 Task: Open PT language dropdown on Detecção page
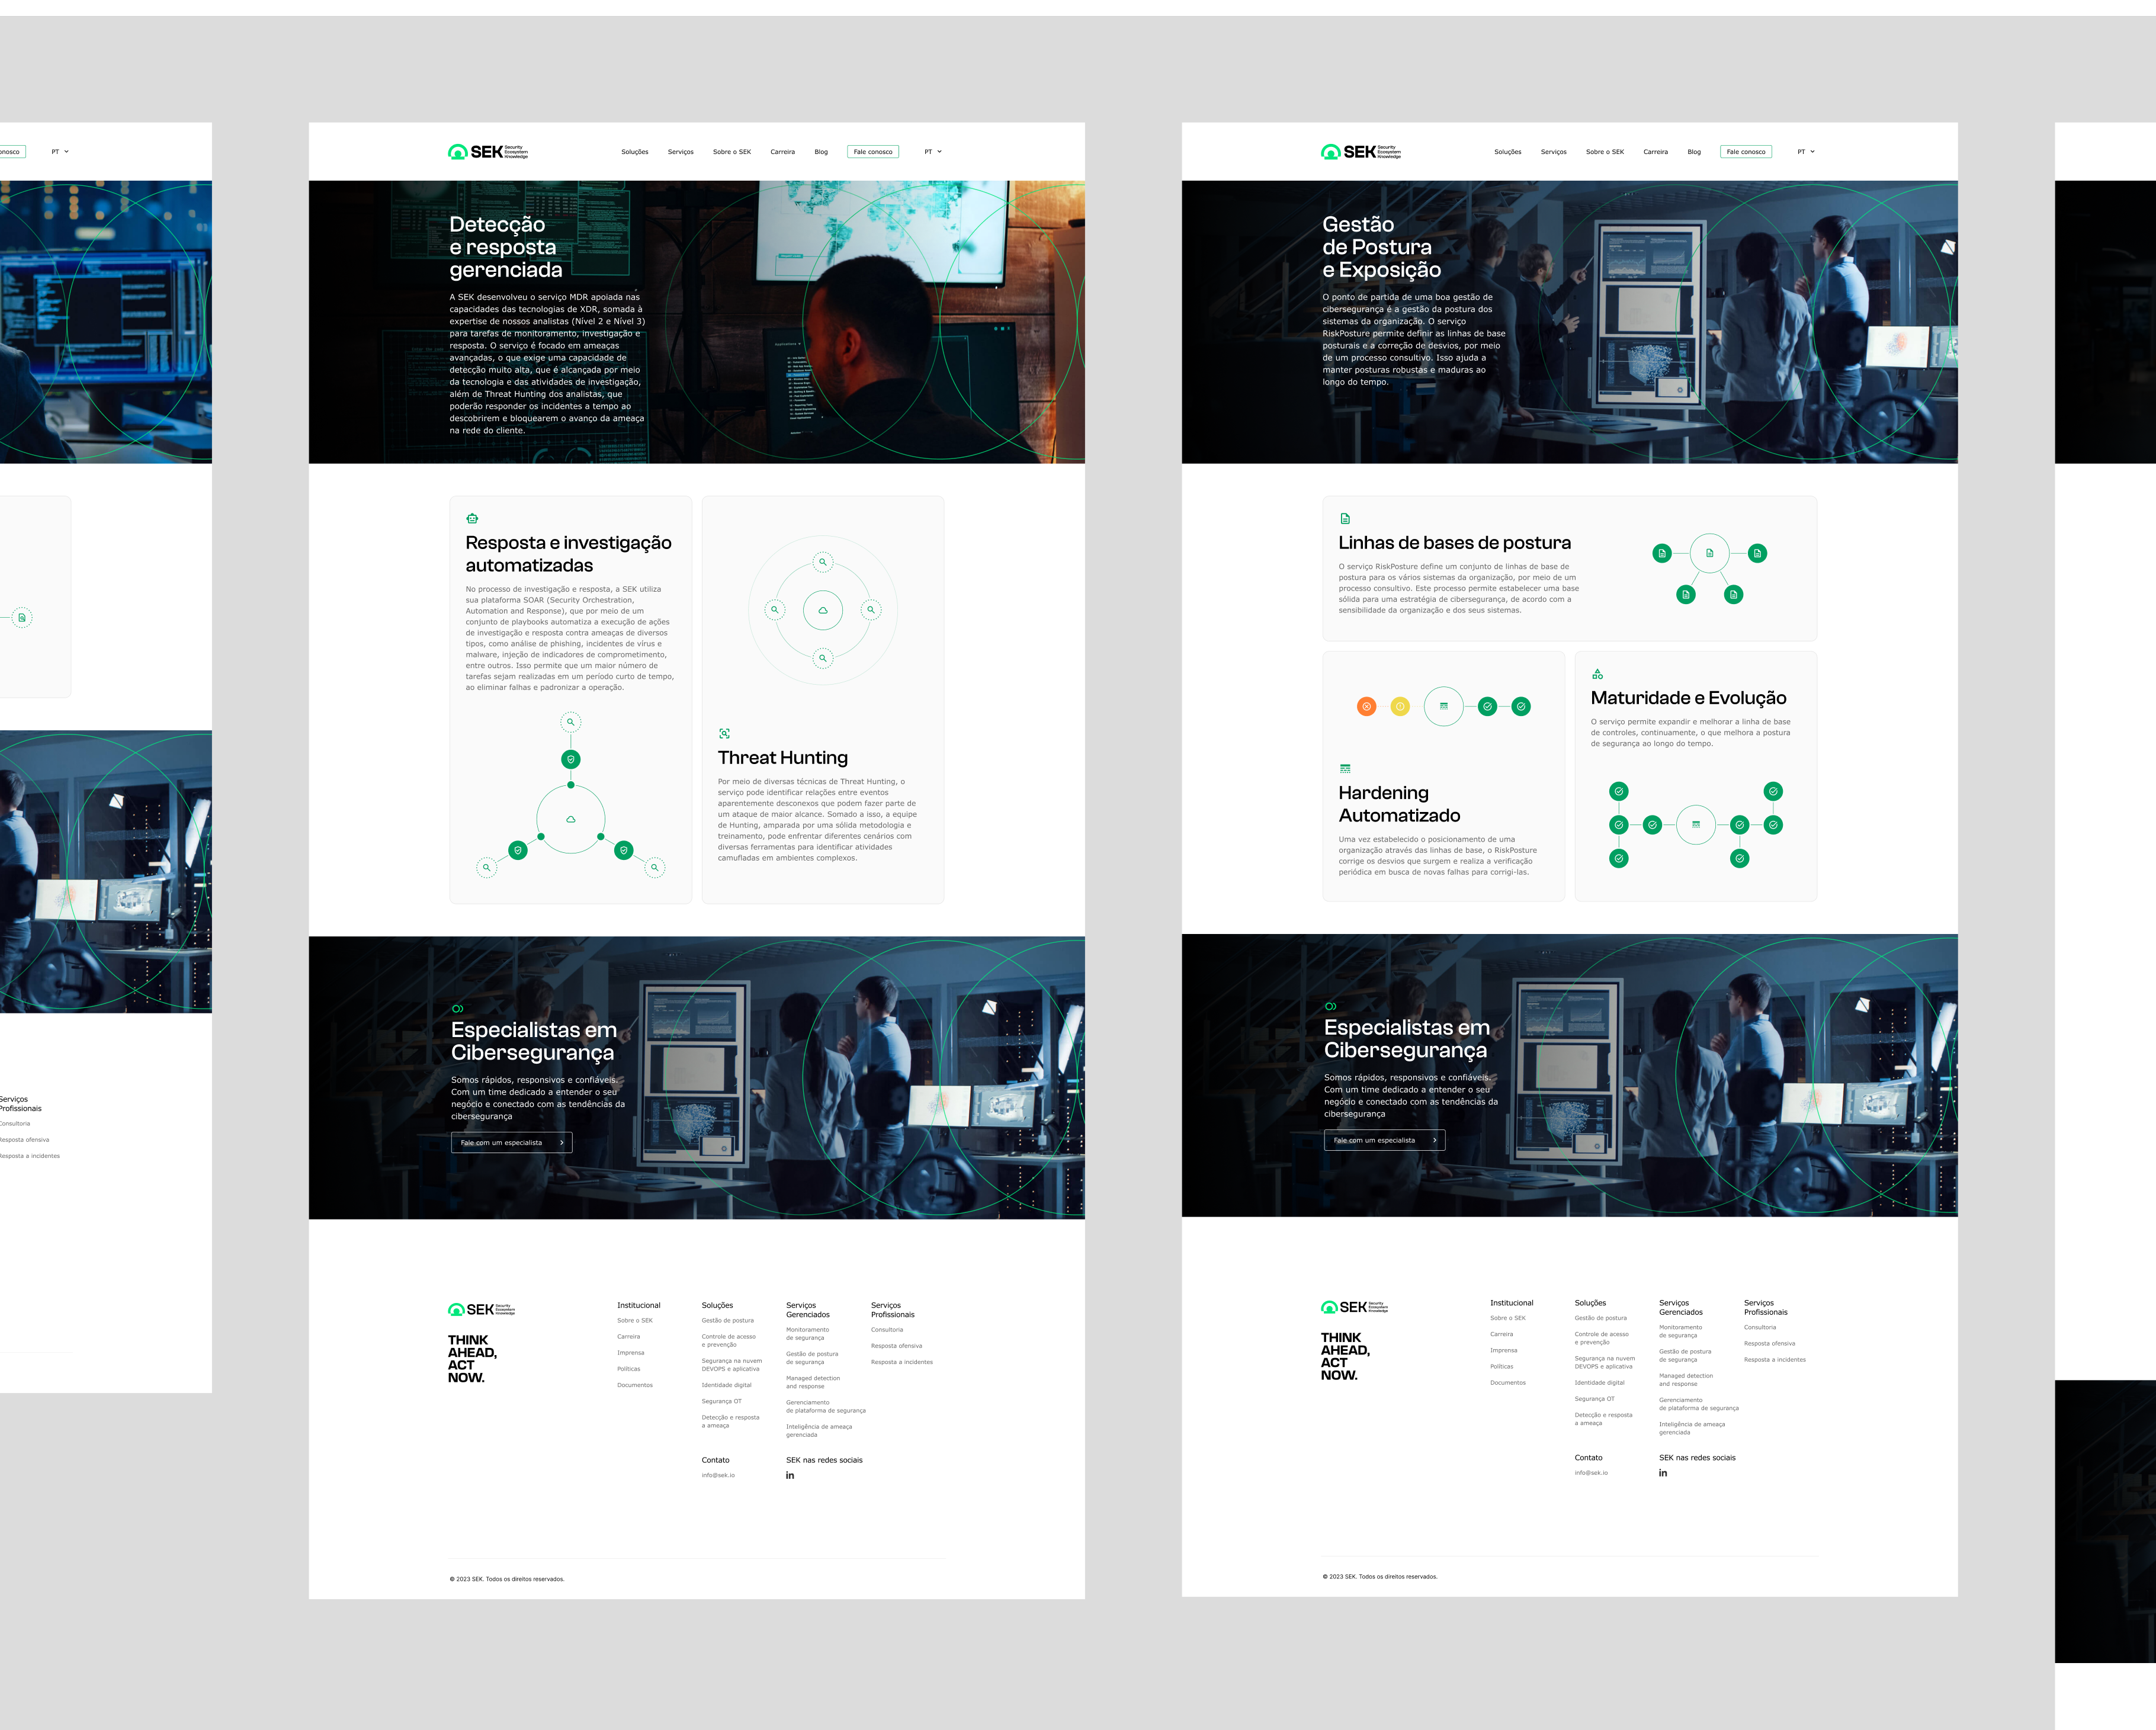[x=932, y=152]
